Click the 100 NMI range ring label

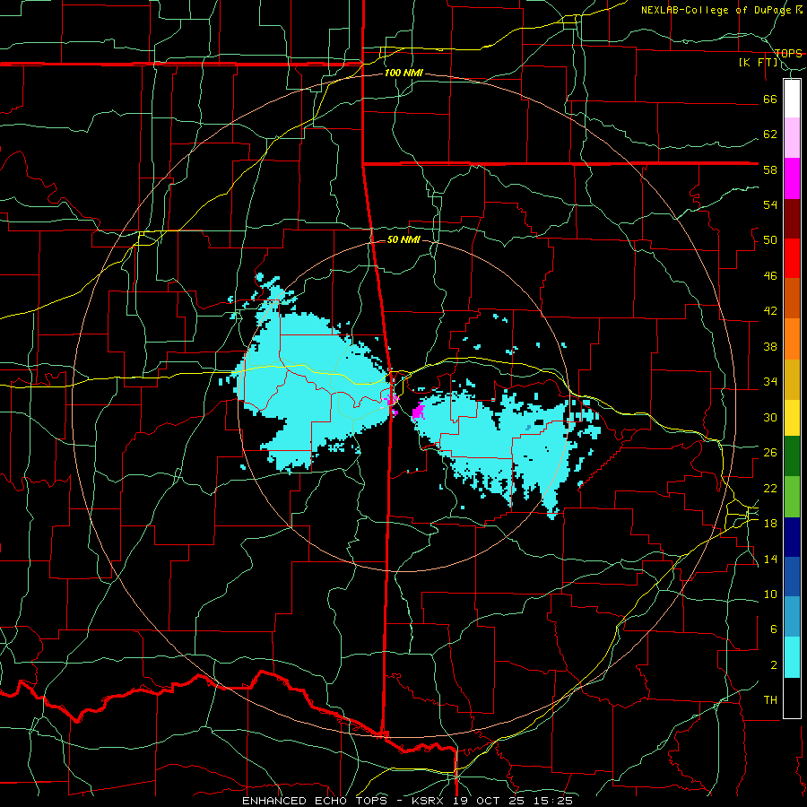coord(404,74)
